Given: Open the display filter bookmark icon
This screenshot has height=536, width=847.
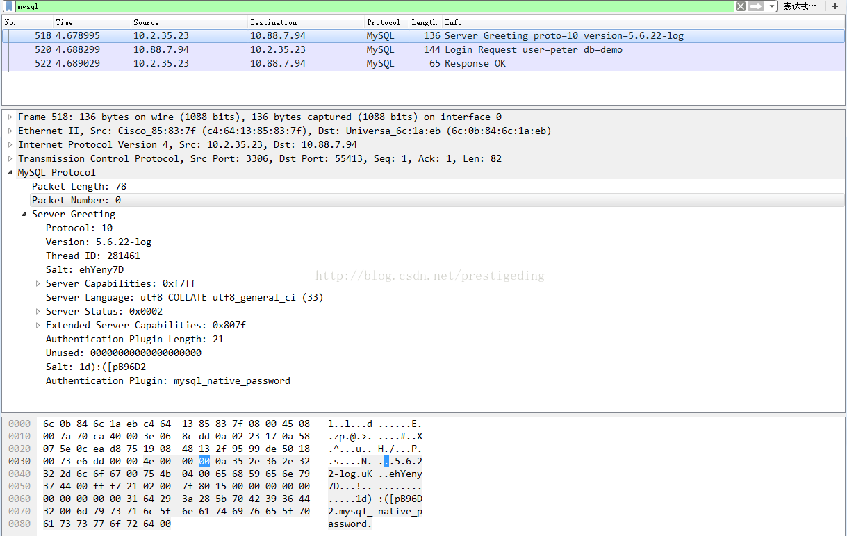Looking at the screenshot, I should click(10, 6).
